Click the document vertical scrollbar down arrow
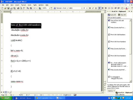The image size is (133, 100). (x=105, y=83)
